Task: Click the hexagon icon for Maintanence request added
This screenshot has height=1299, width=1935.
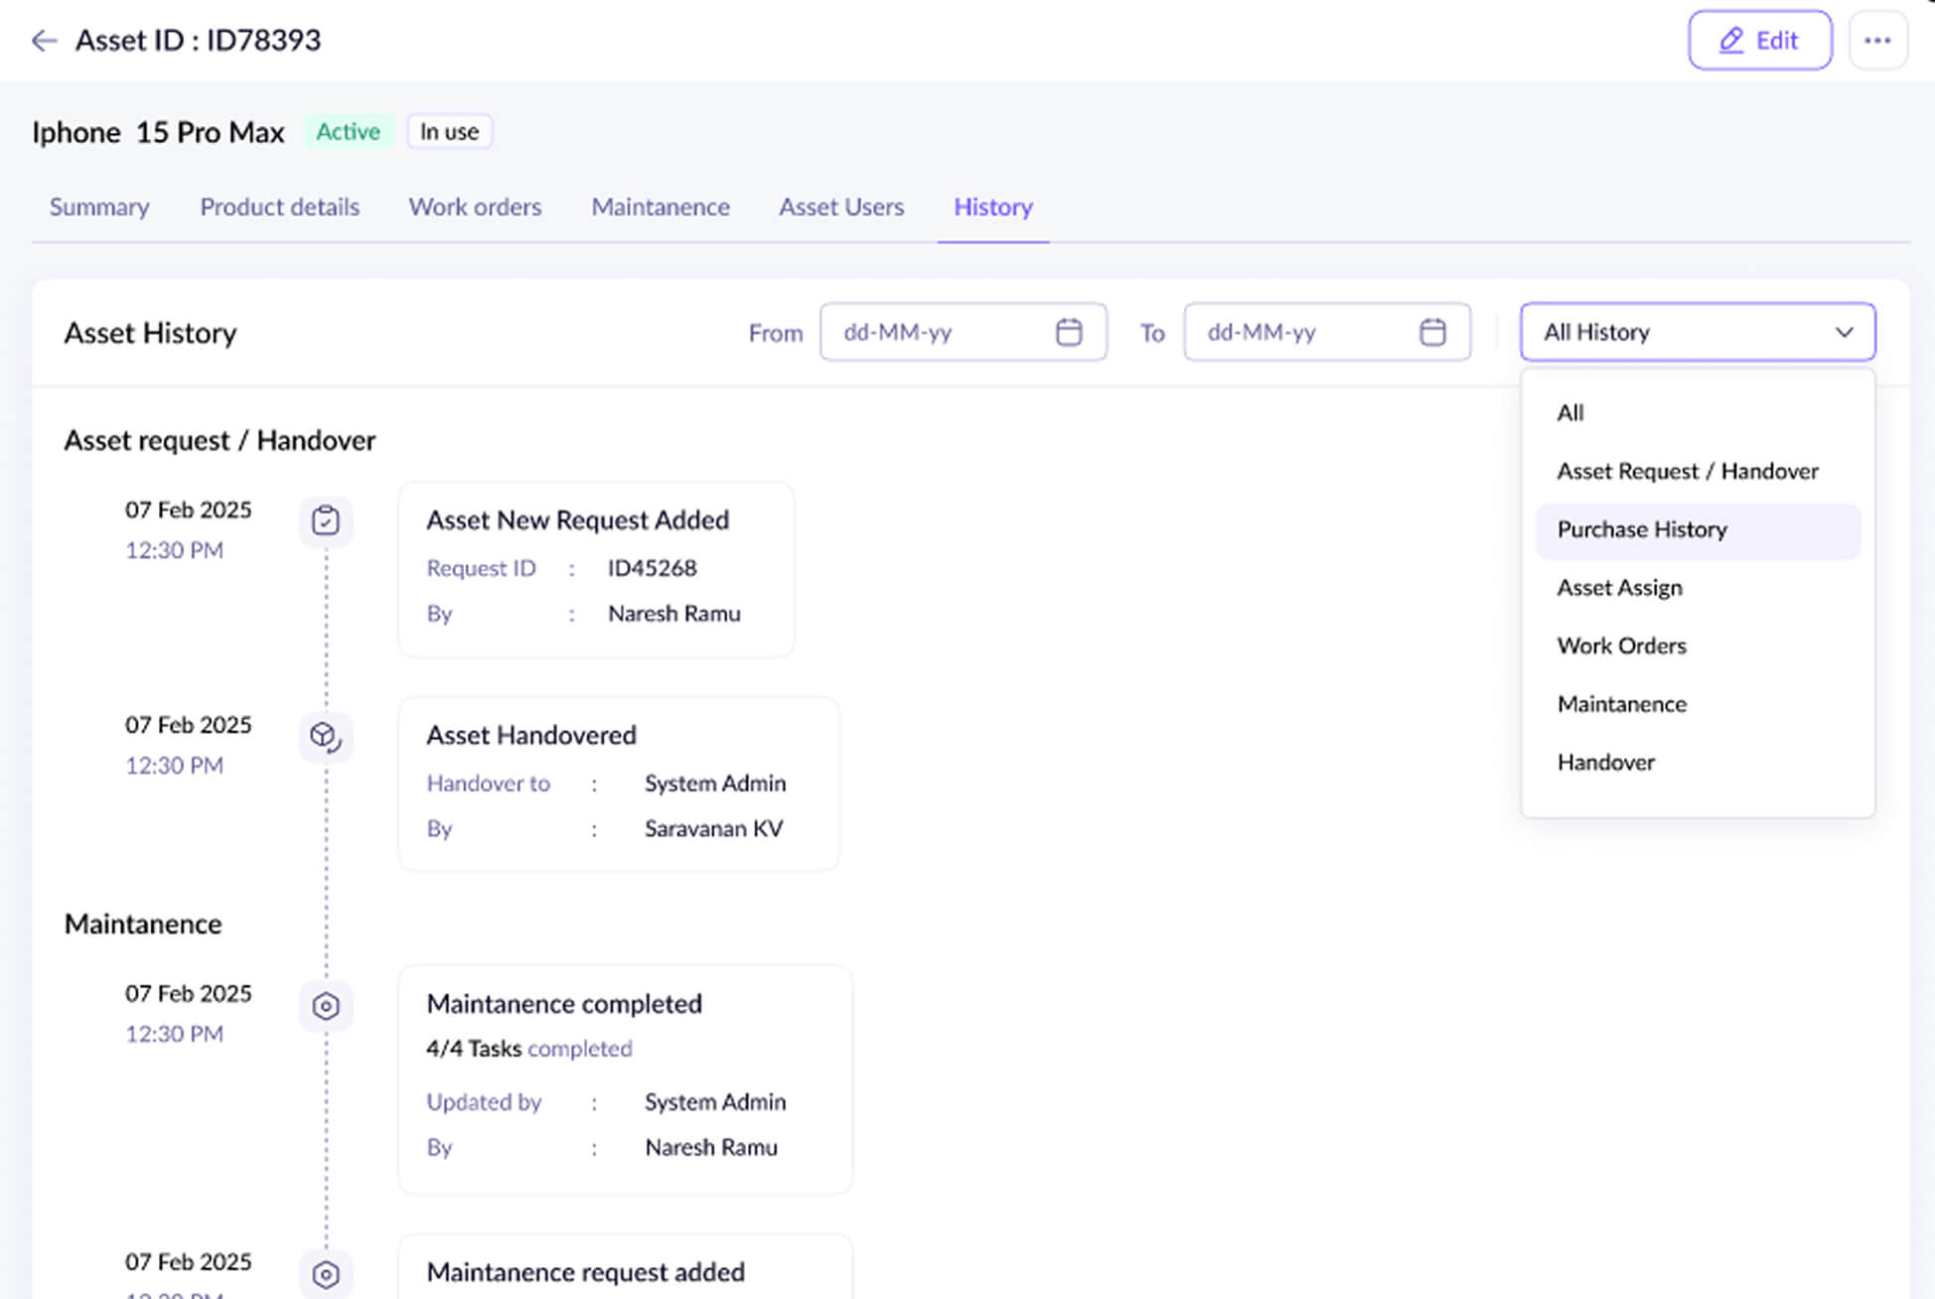Action: (x=326, y=1274)
